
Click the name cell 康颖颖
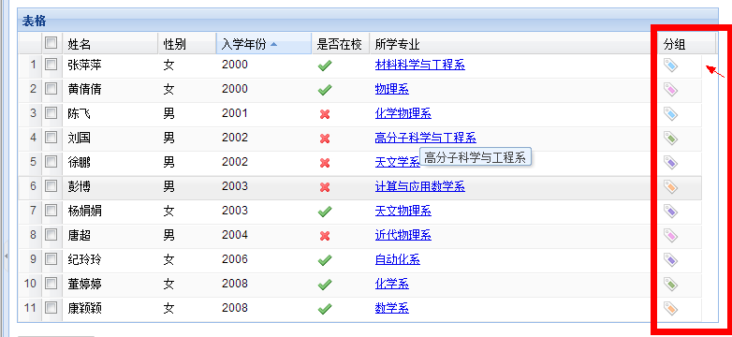pos(84,308)
